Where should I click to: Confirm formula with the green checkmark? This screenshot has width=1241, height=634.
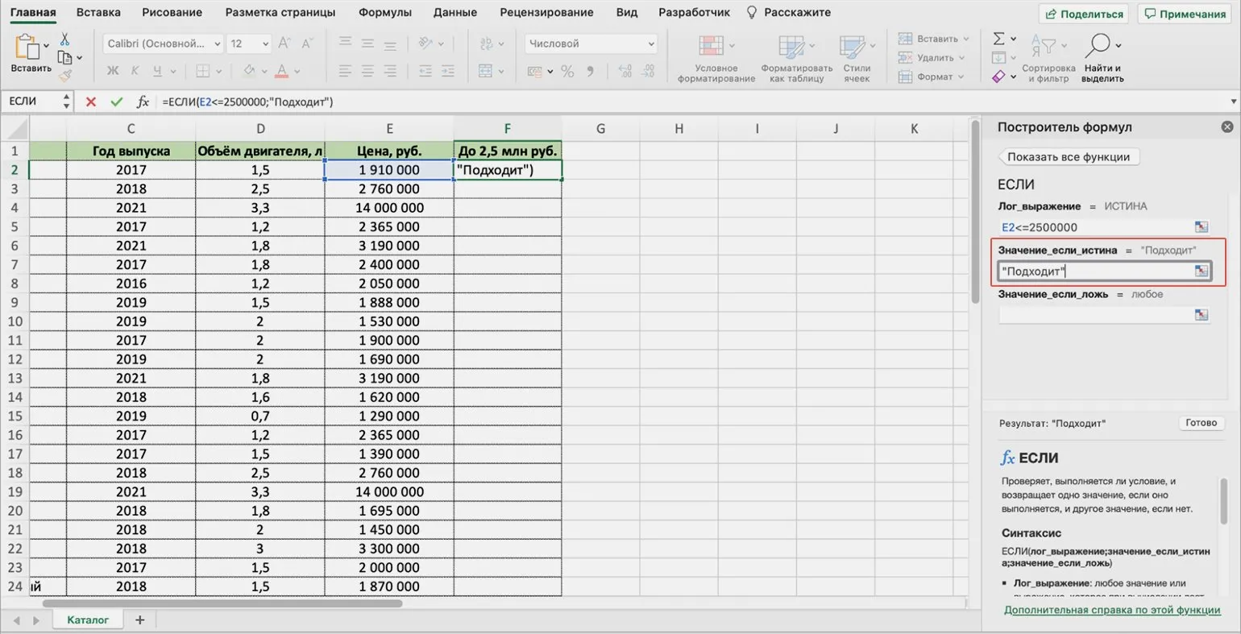coord(117,102)
